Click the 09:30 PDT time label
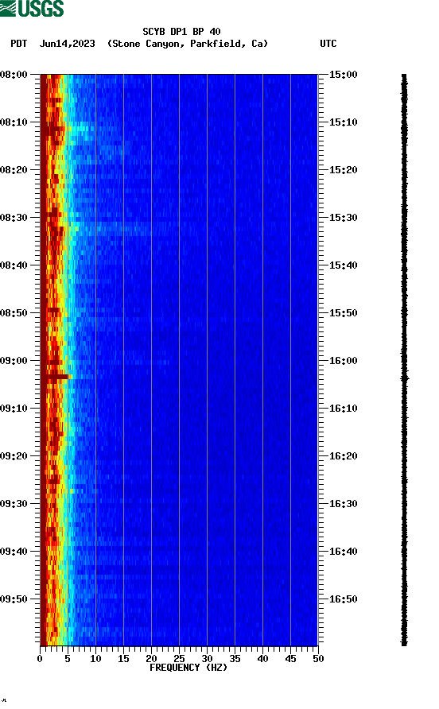Image resolution: width=439 pixels, height=709 pixels. 14,504
